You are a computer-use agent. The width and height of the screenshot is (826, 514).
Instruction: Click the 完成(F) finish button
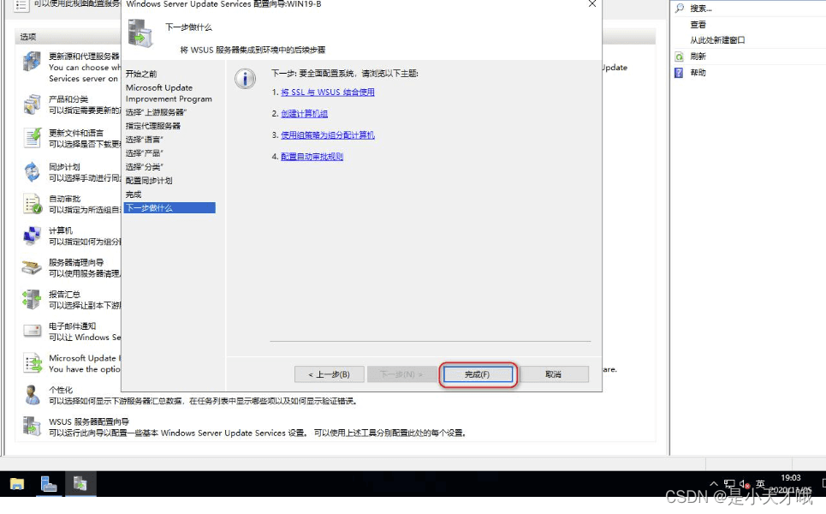tap(478, 374)
